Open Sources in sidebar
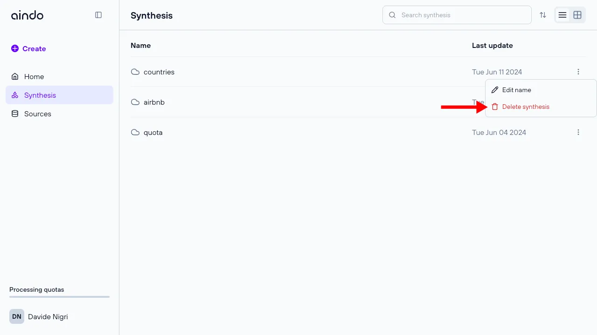 [59, 114]
